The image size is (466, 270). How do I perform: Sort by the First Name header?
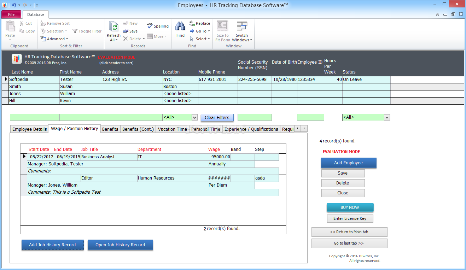tap(70, 72)
